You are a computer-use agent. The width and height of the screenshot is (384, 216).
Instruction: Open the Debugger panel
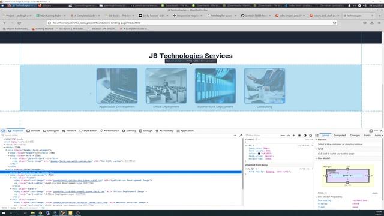51,131
